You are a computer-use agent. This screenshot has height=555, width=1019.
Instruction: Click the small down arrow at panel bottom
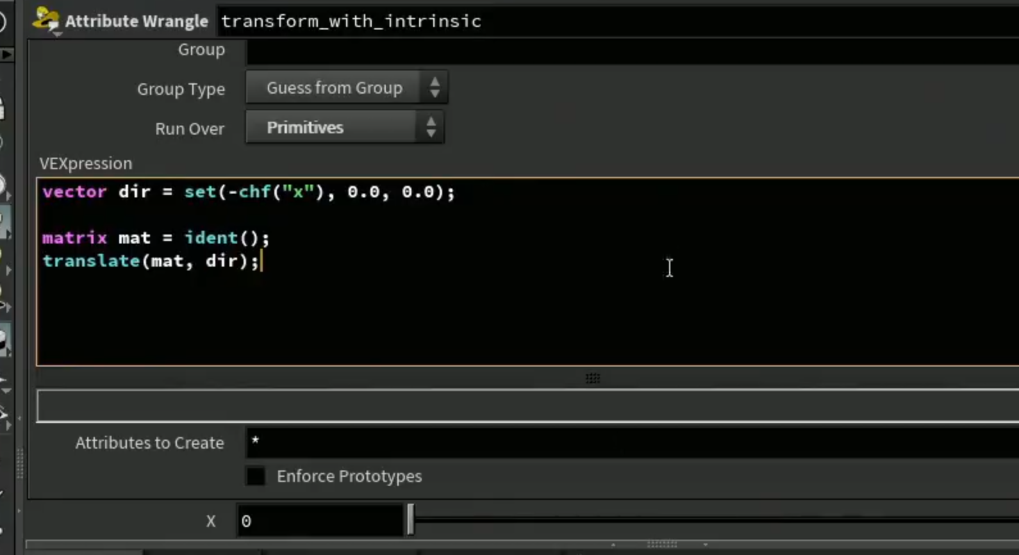click(706, 545)
